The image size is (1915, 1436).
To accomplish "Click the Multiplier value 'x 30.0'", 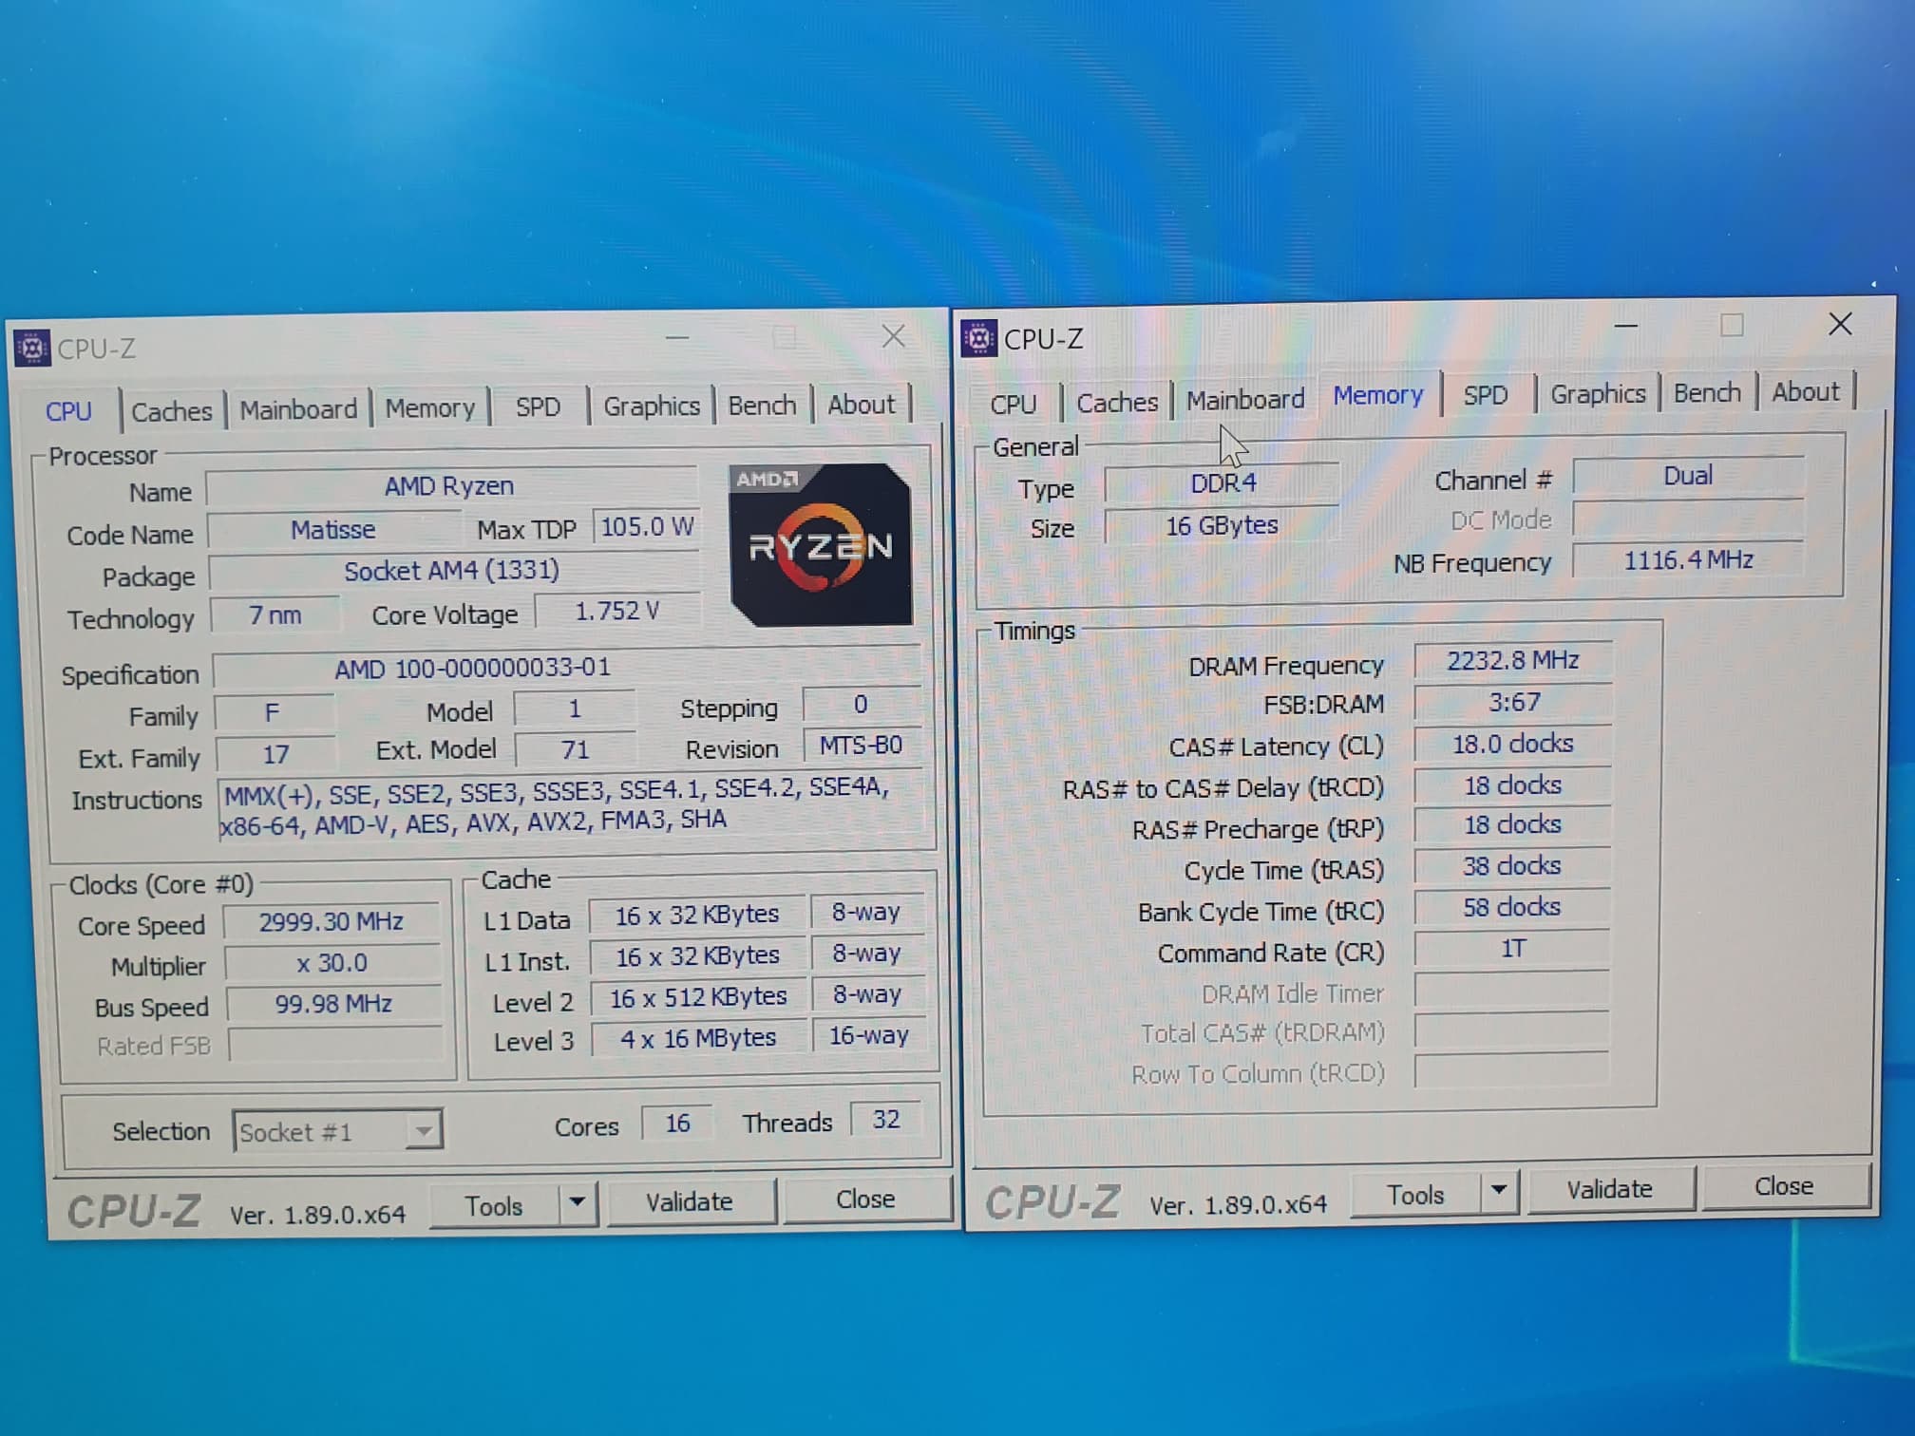I will click(x=332, y=963).
